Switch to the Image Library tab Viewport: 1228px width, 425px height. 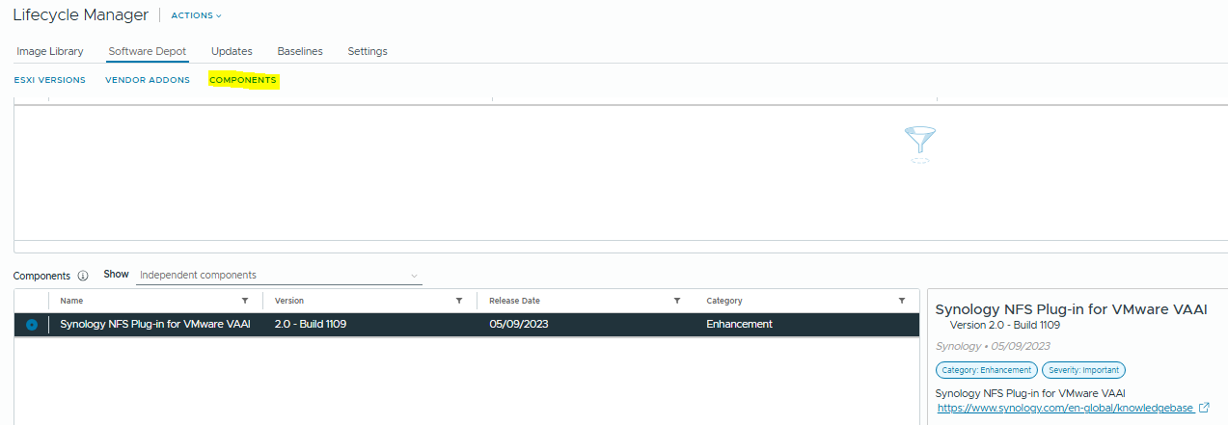coord(50,51)
